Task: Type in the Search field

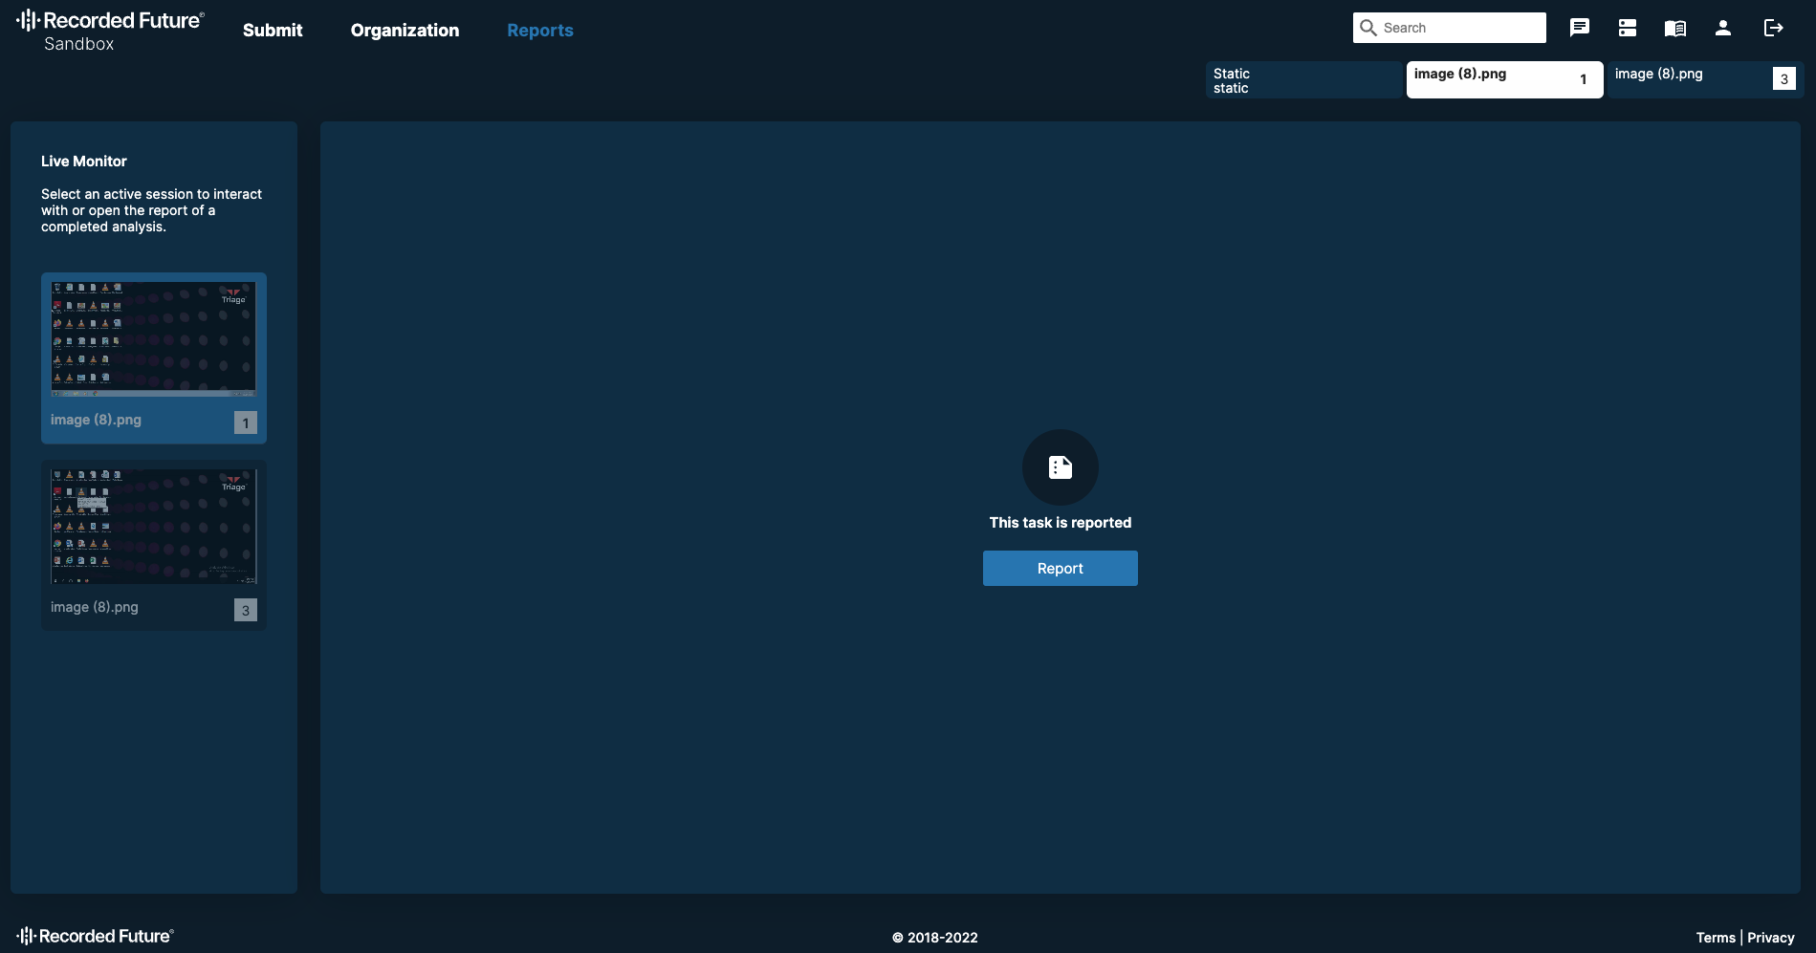Action: coord(1460,28)
